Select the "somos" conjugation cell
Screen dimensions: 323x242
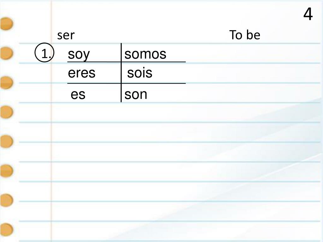pyautogui.click(x=145, y=54)
